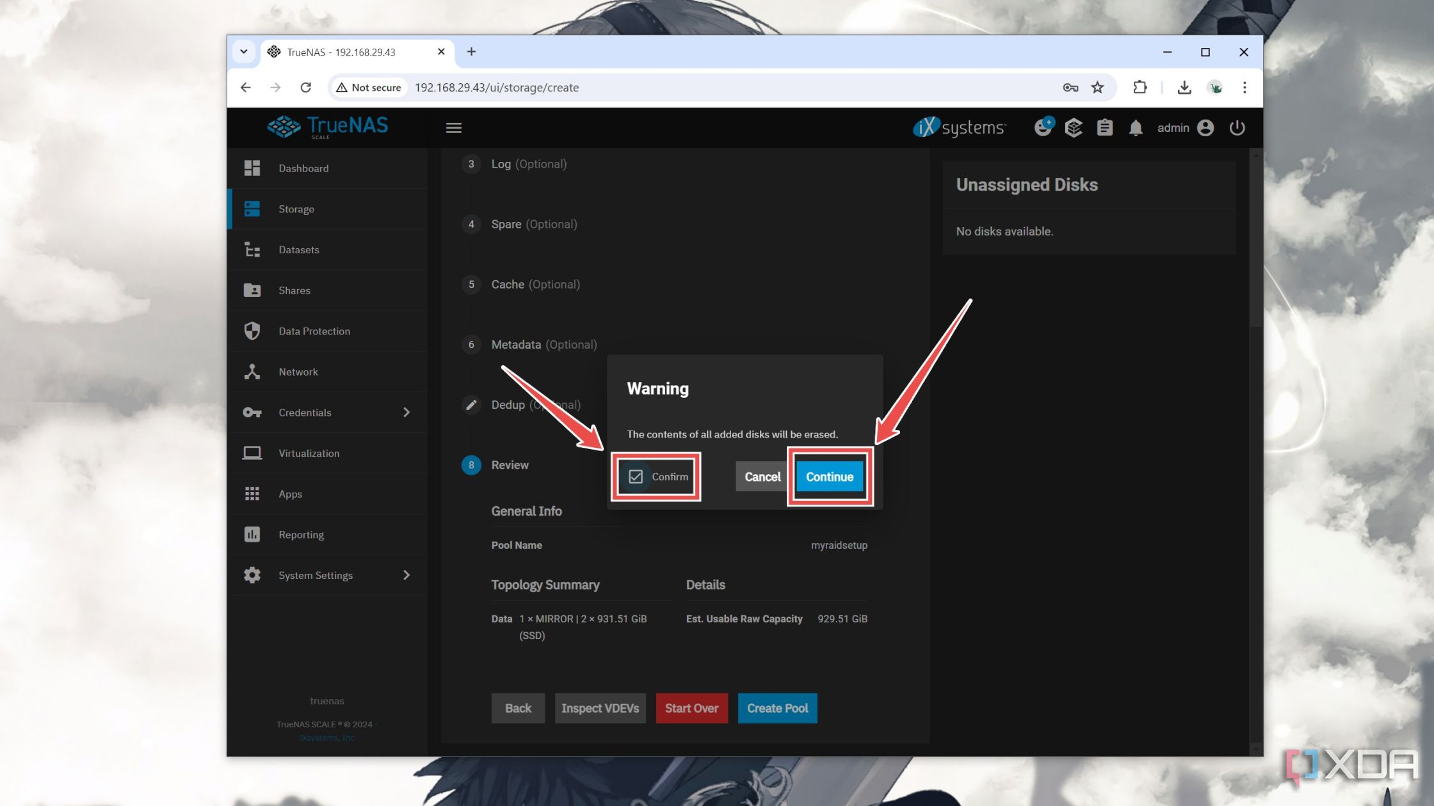Image resolution: width=1434 pixels, height=806 pixels.
Task: Check the Confirm checkbox in warning
Action: (635, 477)
